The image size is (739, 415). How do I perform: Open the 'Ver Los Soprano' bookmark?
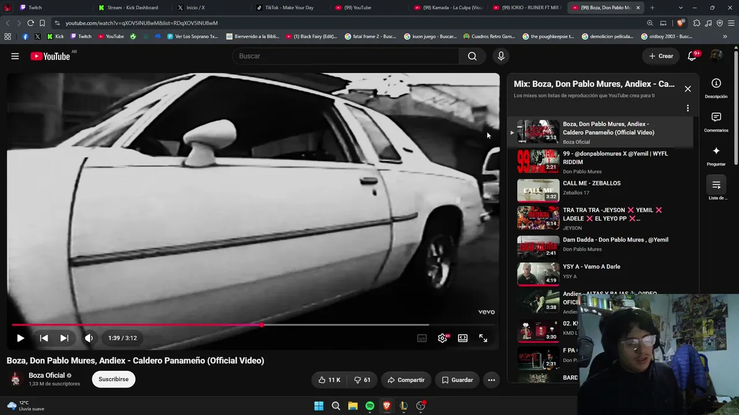[192, 36]
